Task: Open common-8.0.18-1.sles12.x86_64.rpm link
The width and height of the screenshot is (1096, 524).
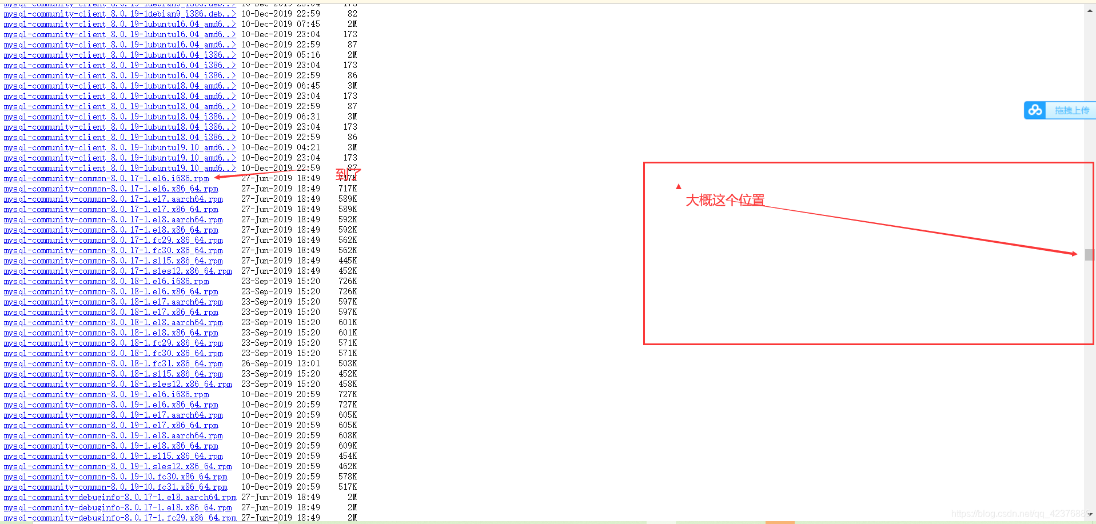Action: point(118,384)
